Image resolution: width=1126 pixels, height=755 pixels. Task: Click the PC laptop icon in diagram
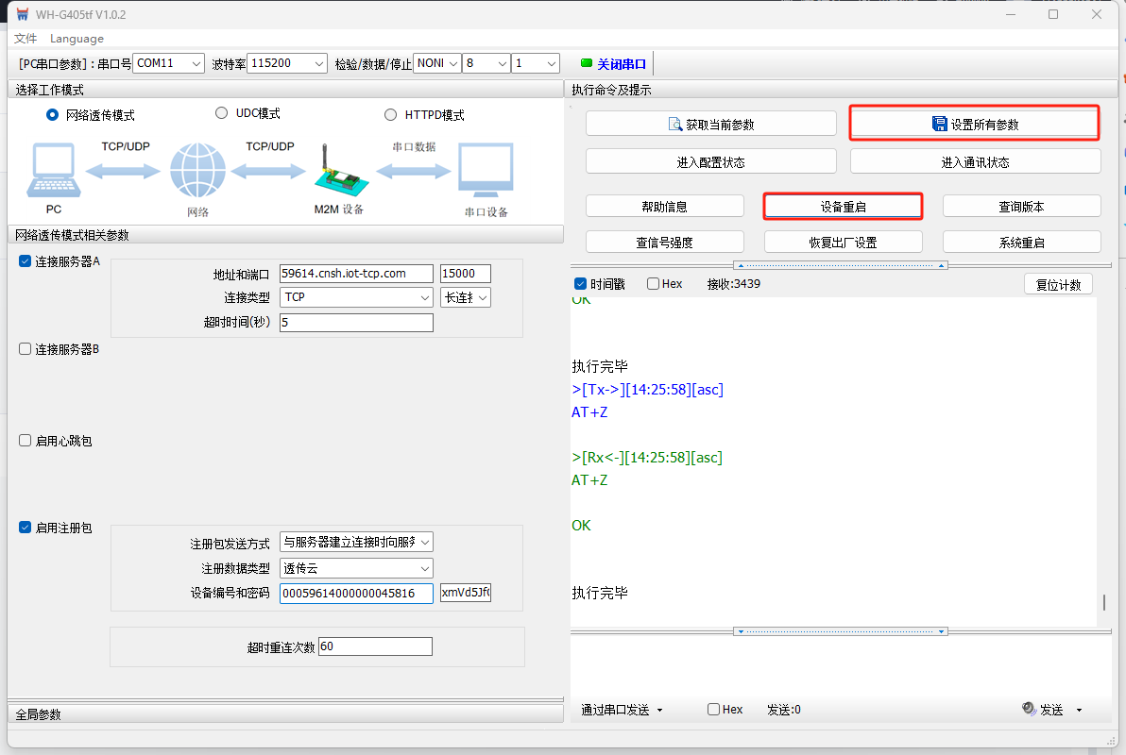pyautogui.click(x=53, y=171)
